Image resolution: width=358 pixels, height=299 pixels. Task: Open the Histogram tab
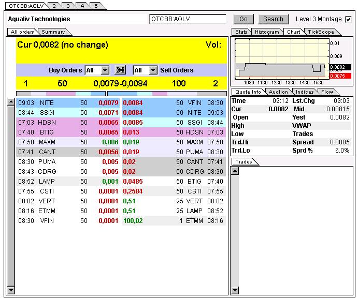click(267, 32)
